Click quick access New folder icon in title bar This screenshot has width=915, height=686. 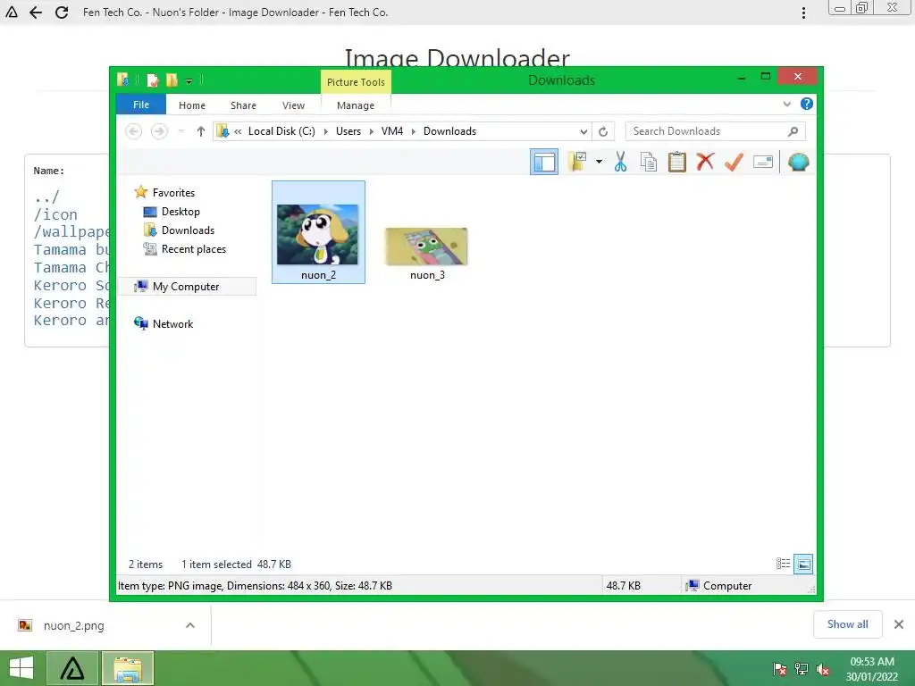tap(172, 79)
